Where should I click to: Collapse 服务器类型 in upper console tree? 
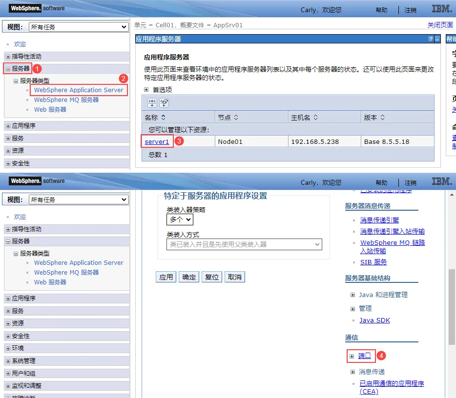16,81
